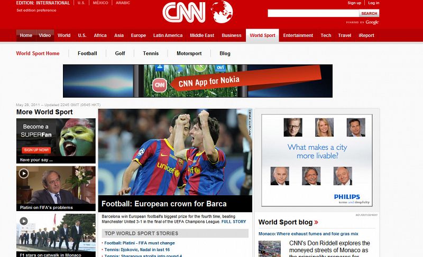The image size is (423, 257).
Task: Open the Latin America section
Action: (168, 35)
